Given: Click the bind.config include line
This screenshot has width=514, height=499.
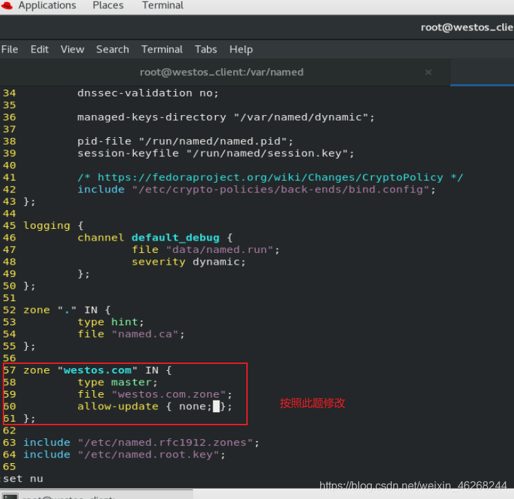Looking at the screenshot, I should (257, 190).
